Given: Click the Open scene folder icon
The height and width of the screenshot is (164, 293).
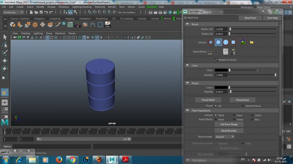Looking at the screenshot, I should tap(36, 12).
